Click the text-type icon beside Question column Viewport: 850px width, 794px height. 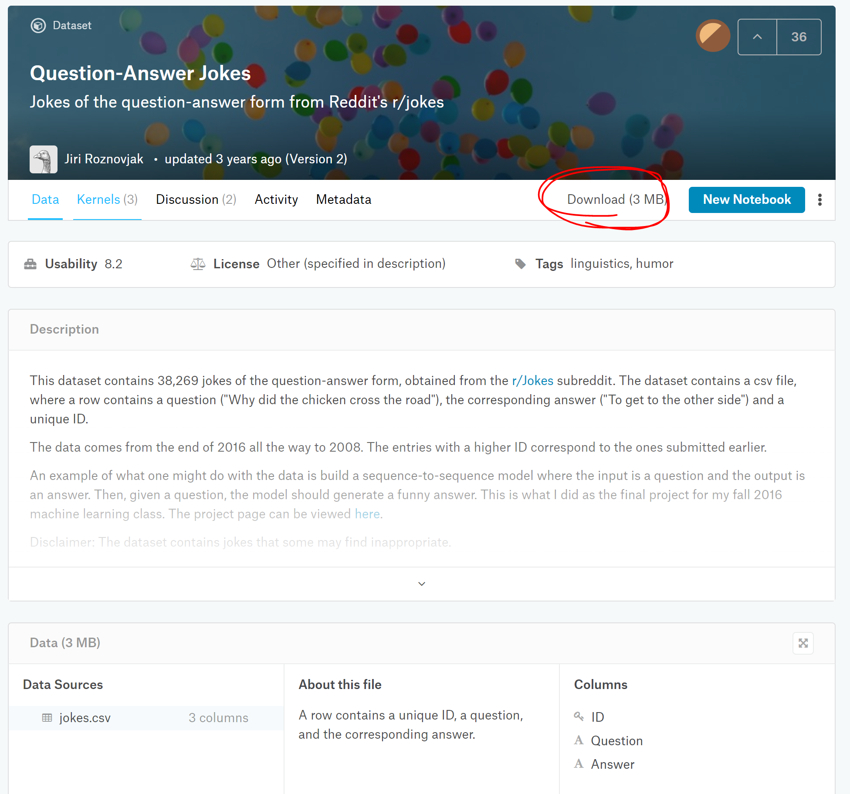click(579, 740)
